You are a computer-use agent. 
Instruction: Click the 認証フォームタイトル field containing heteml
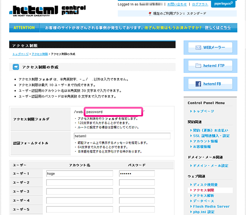(x=122, y=136)
